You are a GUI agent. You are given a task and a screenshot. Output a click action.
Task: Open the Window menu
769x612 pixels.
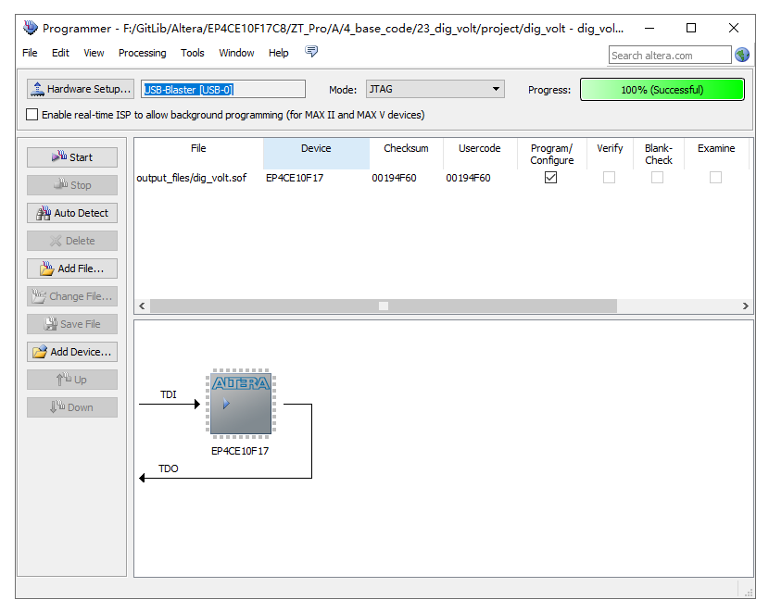(x=236, y=53)
